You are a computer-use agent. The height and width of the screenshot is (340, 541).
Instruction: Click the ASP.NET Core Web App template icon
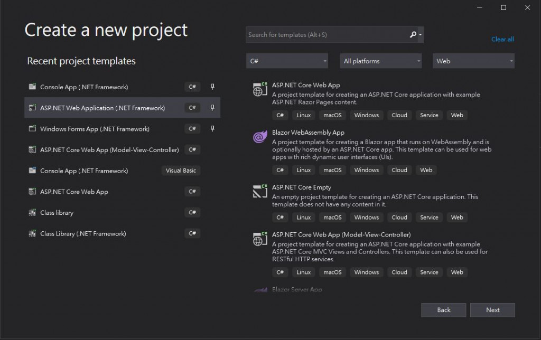pos(259,89)
